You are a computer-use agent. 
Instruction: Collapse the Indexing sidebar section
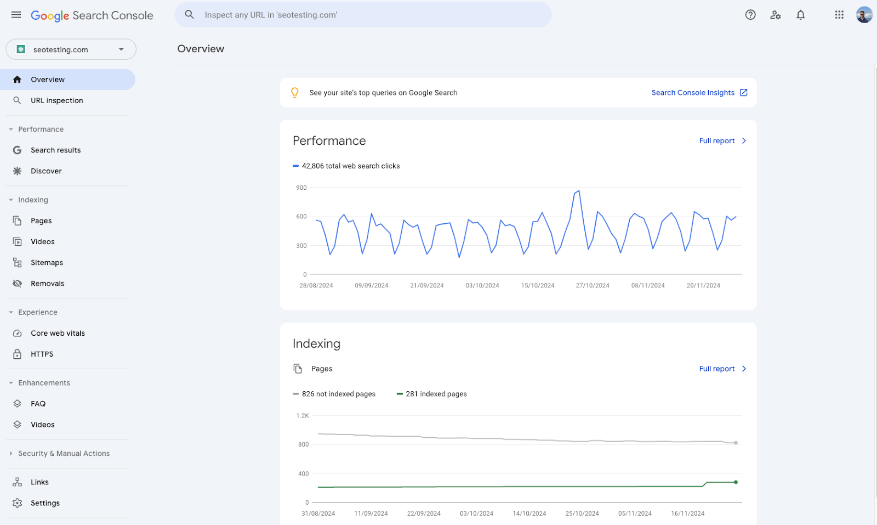pyautogui.click(x=11, y=200)
